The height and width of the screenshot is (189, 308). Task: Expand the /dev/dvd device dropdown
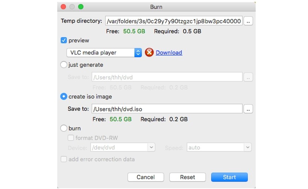click(x=151, y=147)
